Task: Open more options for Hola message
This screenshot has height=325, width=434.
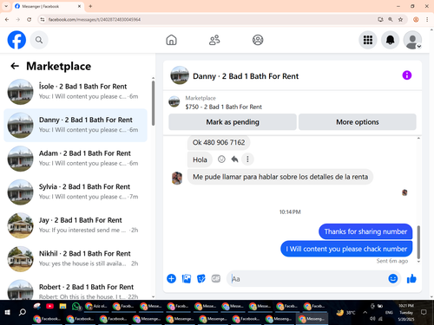Action: coord(247,159)
